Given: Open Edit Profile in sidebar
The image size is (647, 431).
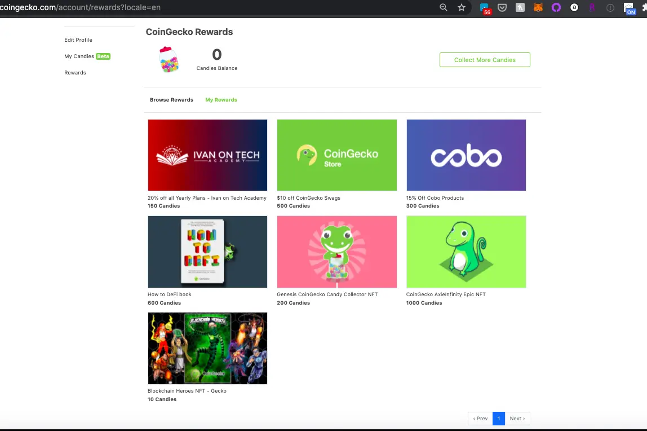Looking at the screenshot, I should pos(78,40).
